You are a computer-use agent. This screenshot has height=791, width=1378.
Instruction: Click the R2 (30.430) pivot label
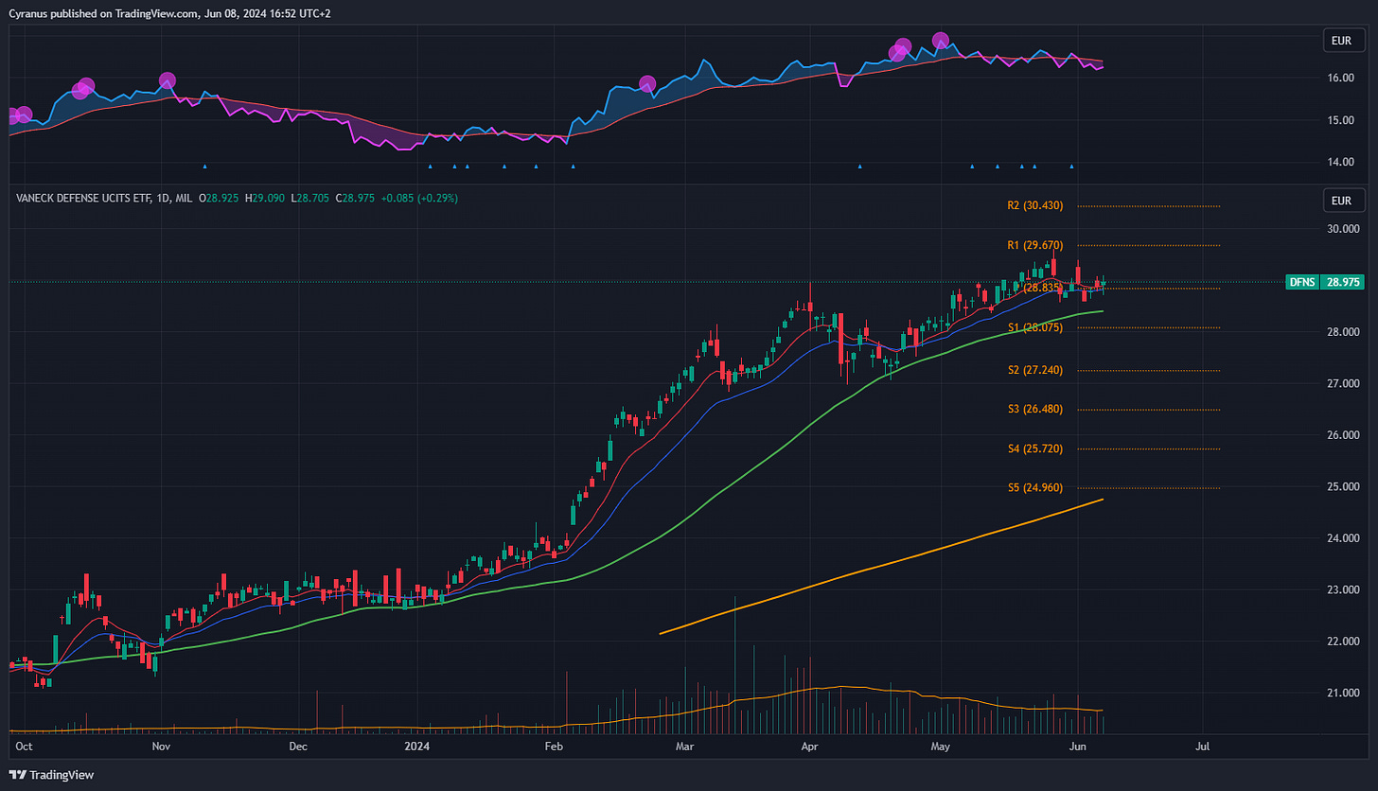[x=1034, y=205]
